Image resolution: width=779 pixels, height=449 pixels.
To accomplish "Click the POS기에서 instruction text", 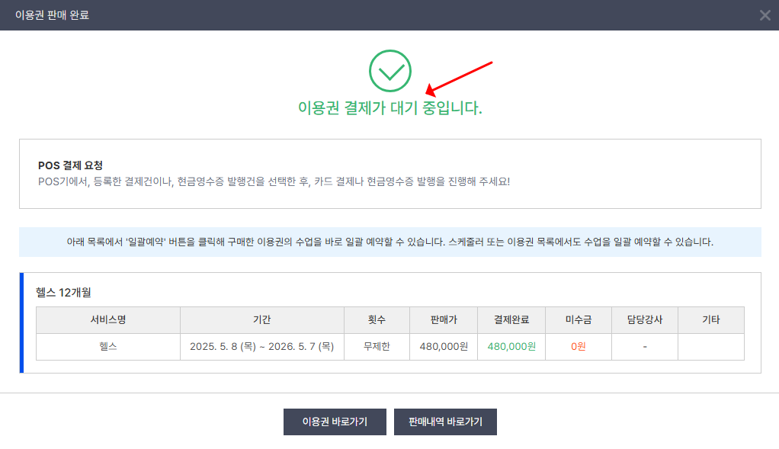I will 274,181.
